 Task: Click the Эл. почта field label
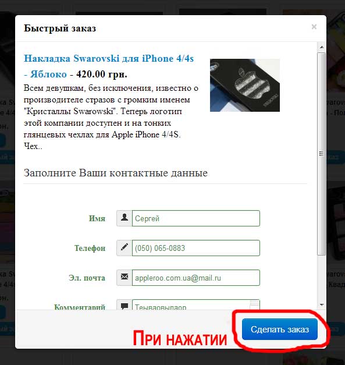[x=87, y=278]
